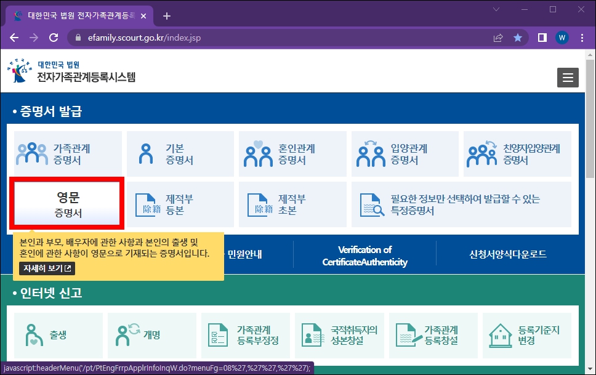This screenshot has width=596, height=375.
Task: Bookmark the page with the star icon
Action: click(x=518, y=37)
